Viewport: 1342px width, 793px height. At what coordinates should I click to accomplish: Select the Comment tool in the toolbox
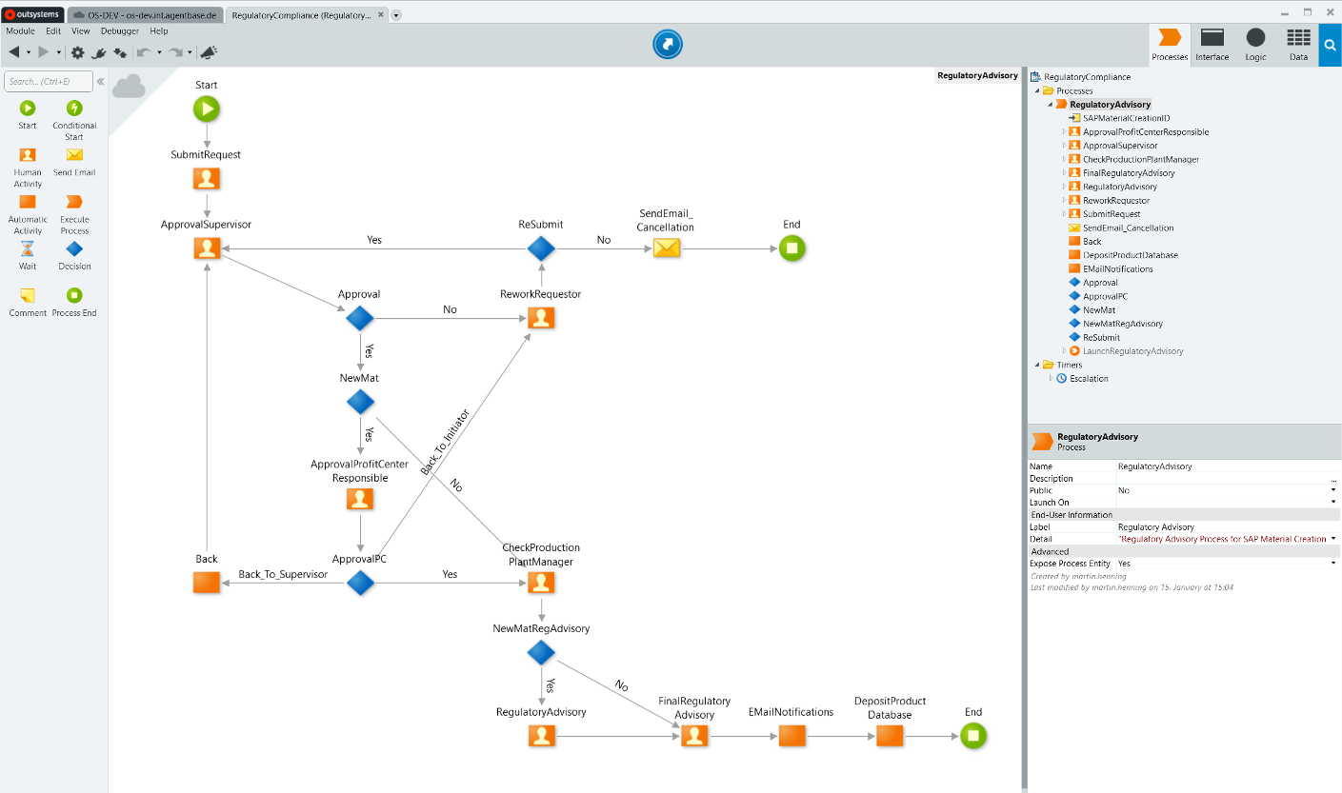click(x=27, y=295)
